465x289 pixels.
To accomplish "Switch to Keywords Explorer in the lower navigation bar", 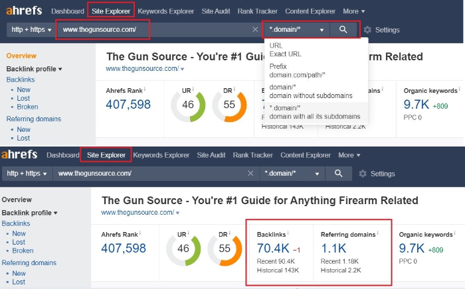I will [161, 155].
